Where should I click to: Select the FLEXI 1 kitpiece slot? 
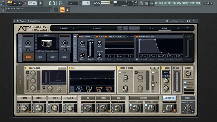(40, 57)
